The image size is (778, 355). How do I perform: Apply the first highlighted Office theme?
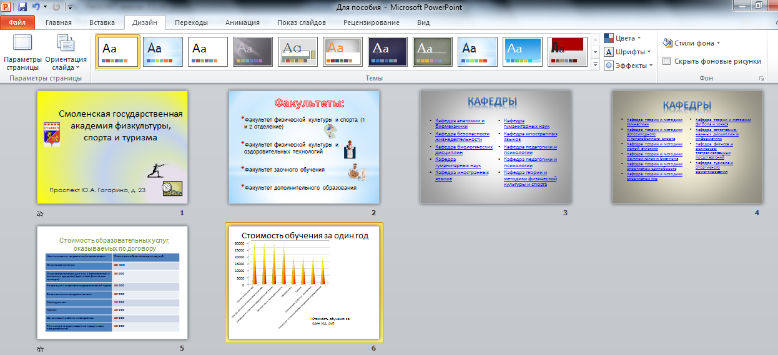[x=118, y=51]
